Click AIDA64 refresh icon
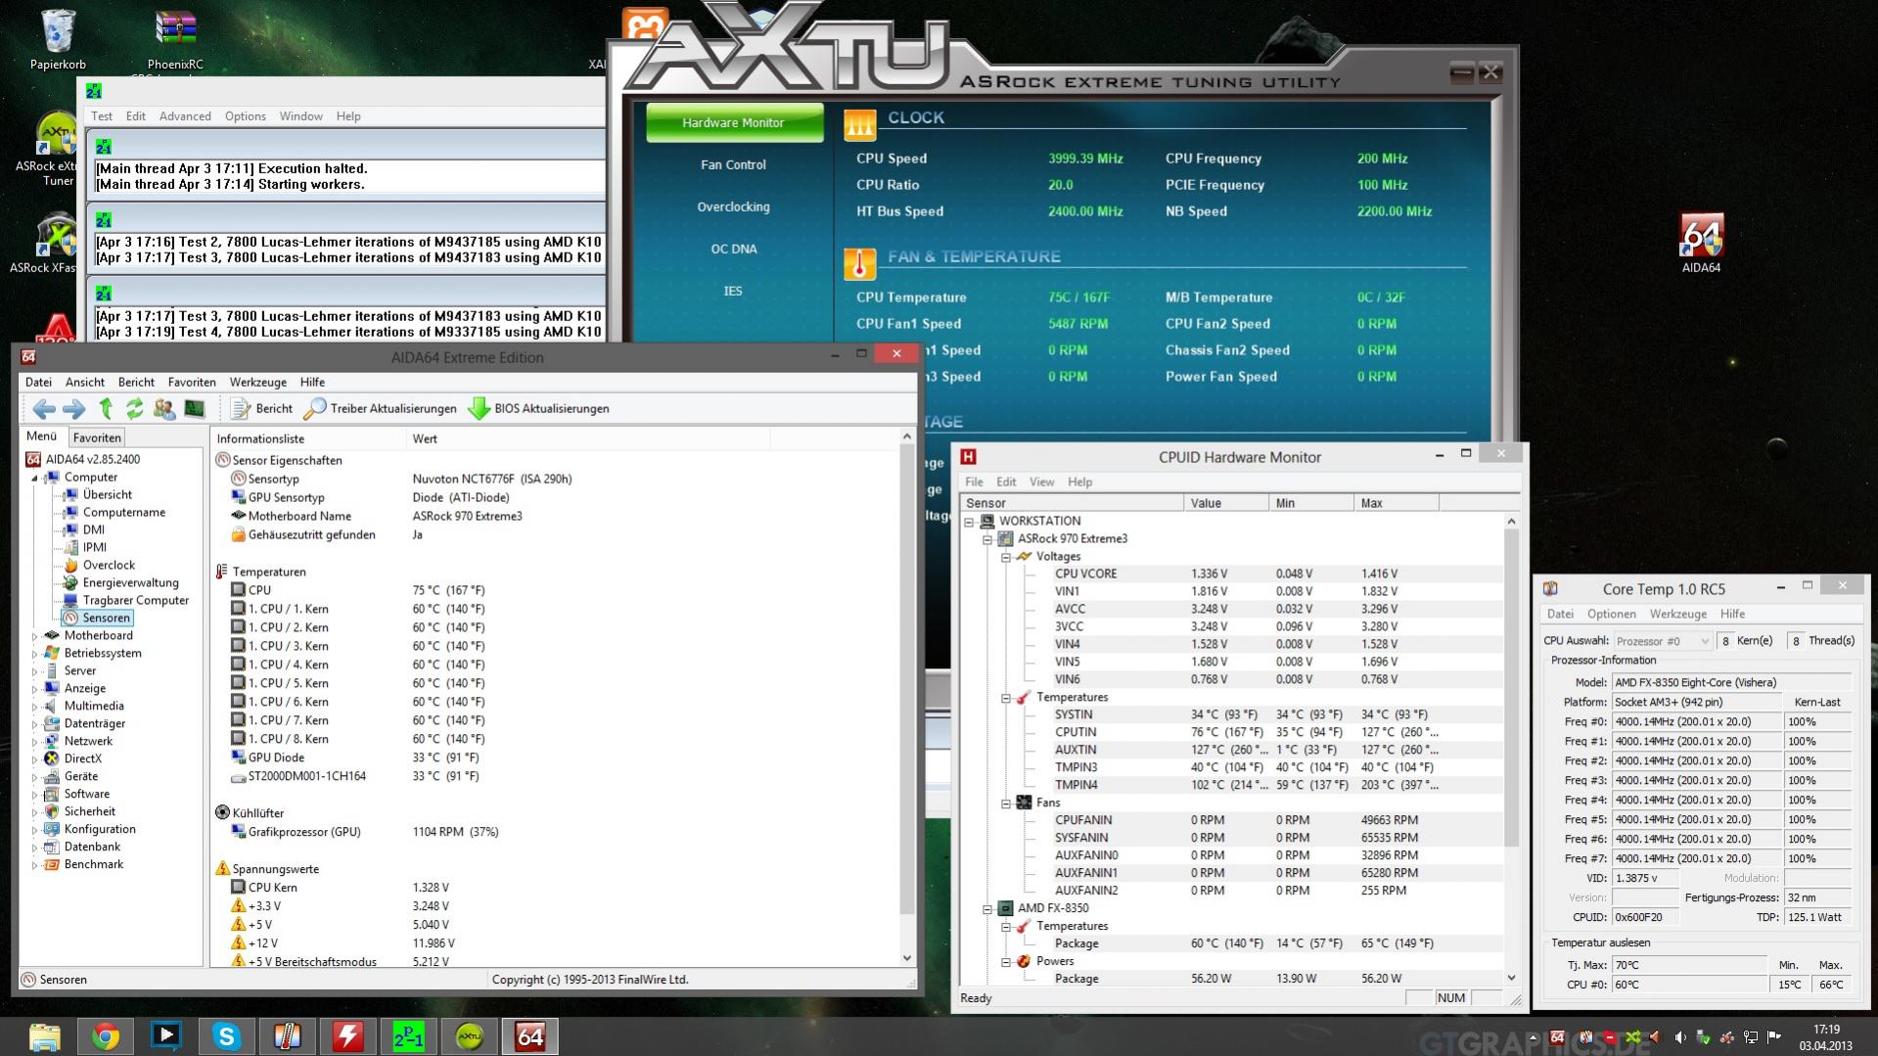Viewport: 1878px width, 1056px height. [135, 409]
